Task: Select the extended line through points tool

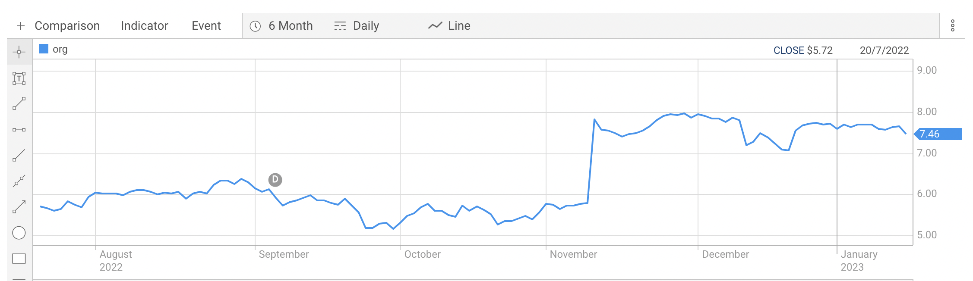Action: (19, 181)
